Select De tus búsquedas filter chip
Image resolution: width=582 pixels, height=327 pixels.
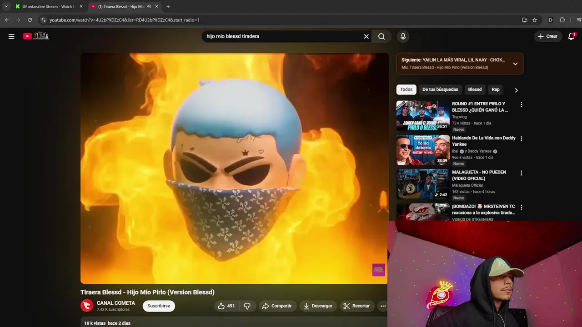pos(440,89)
